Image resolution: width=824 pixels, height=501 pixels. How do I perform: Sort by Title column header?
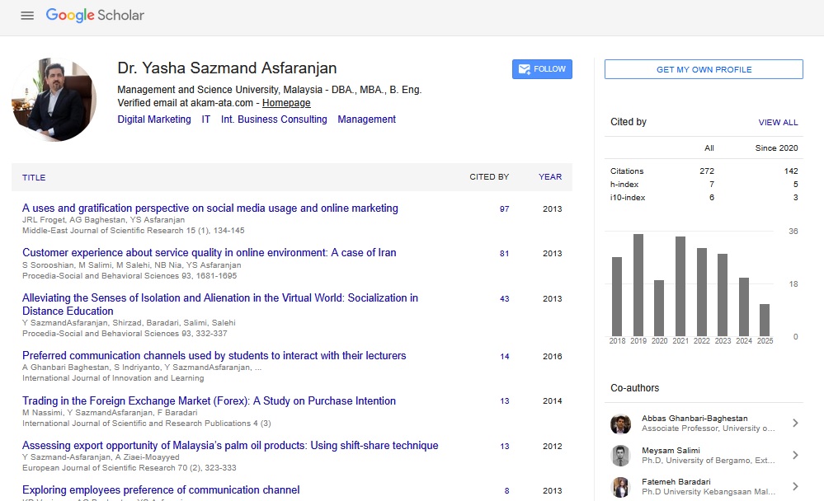pyautogui.click(x=34, y=177)
